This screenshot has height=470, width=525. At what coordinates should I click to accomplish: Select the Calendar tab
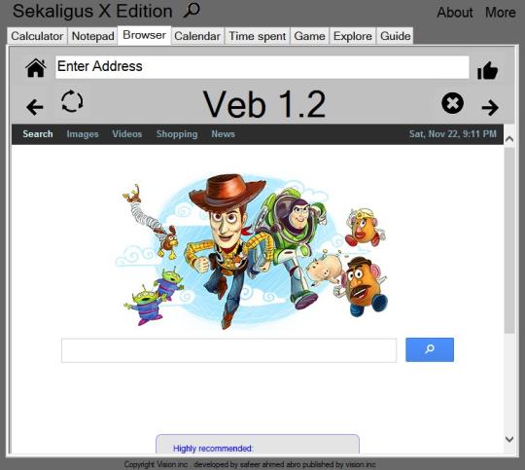coord(197,36)
